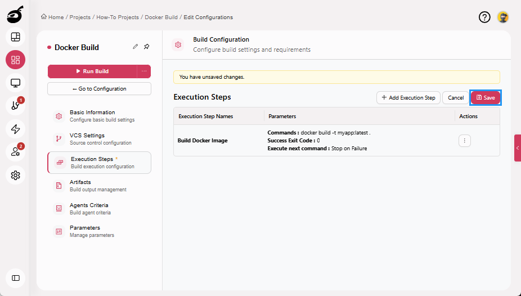This screenshot has width=521, height=296.
Task: Click the Parameters sliders icon
Action: pyautogui.click(x=59, y=231)
